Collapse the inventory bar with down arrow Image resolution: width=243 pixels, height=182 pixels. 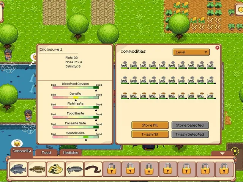pos(222,153)
